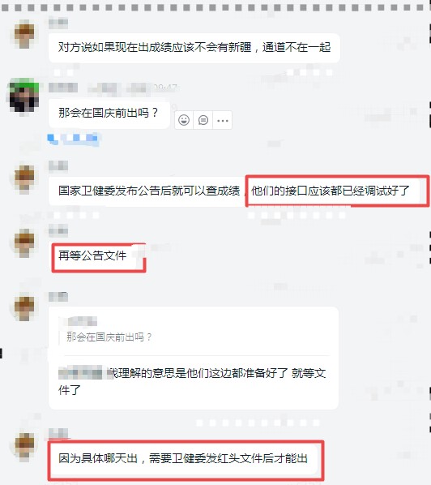Click the blue reaction tag under the question

[x=73, y=139]
